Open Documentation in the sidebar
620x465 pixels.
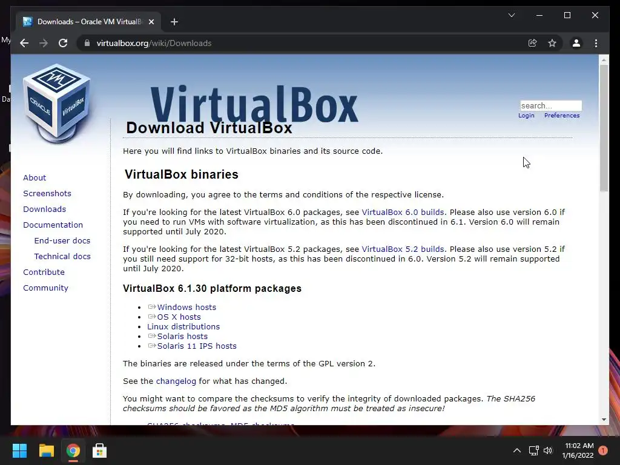pos(53,225)
